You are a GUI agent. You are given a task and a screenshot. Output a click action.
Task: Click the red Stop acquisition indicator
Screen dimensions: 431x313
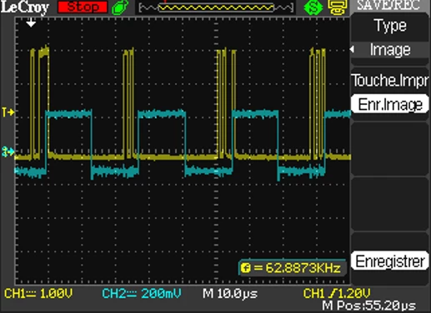tap(83, 7)
